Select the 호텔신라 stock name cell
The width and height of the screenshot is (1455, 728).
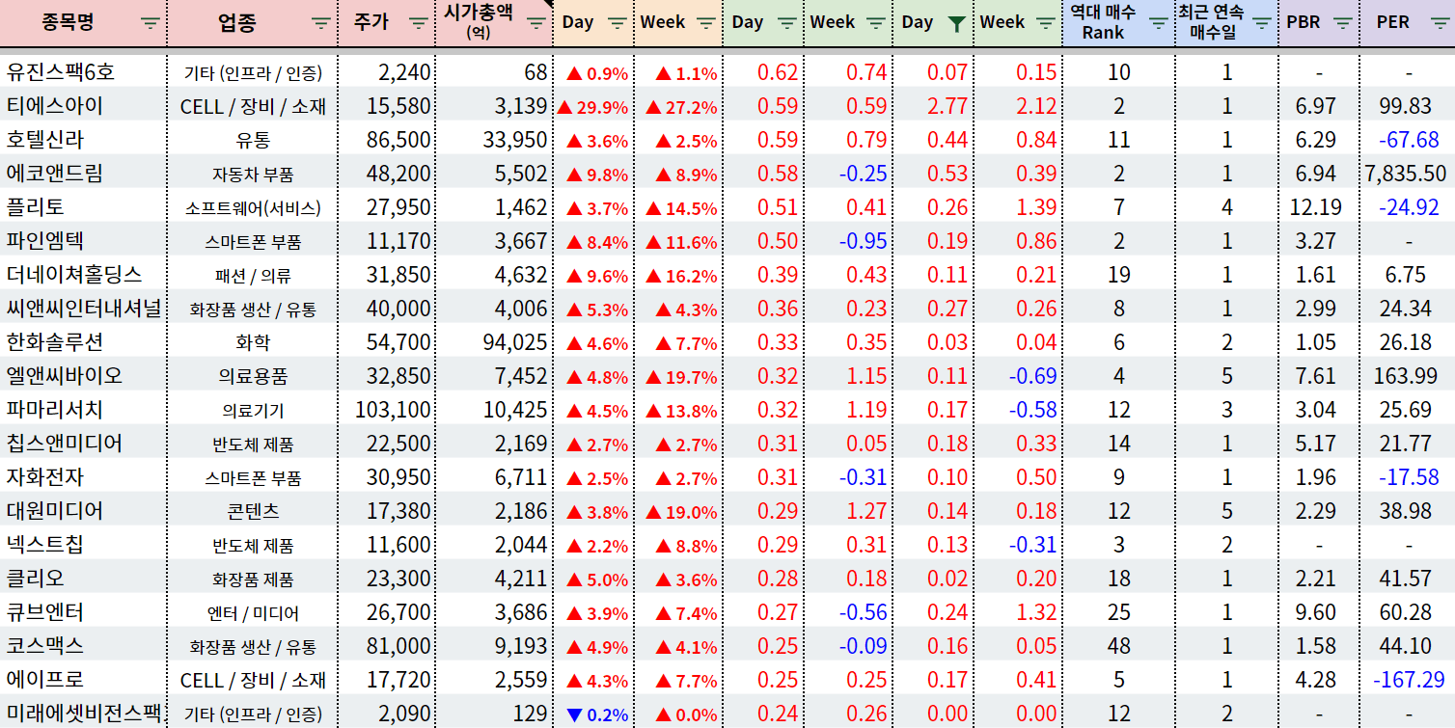84,140
